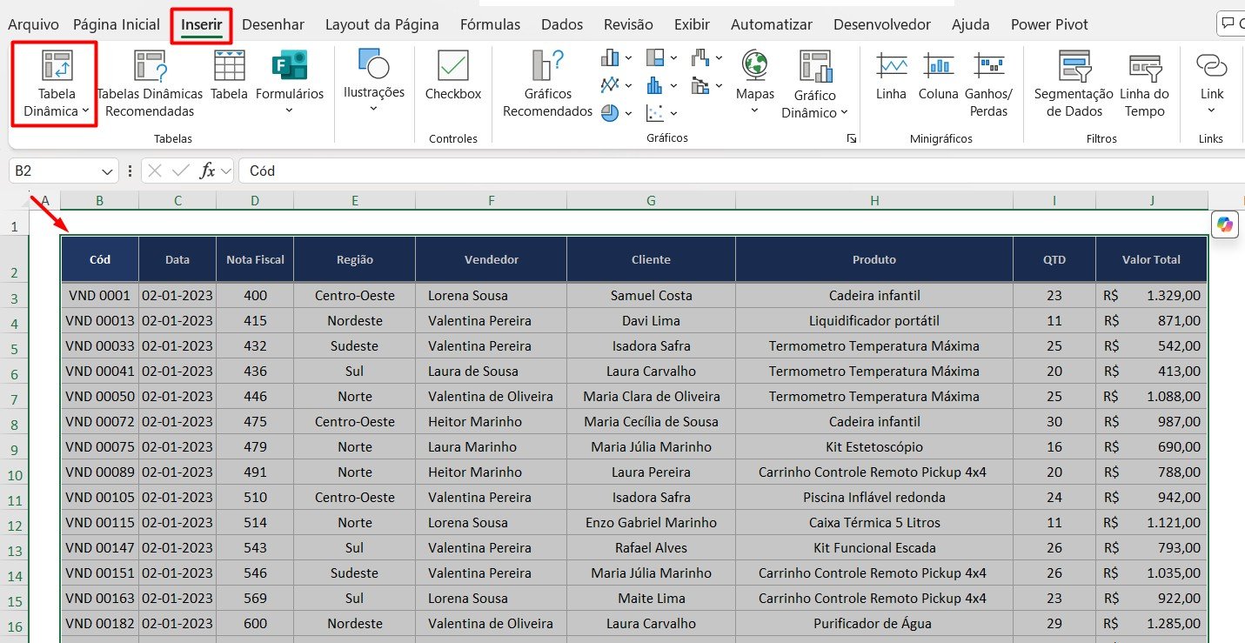
Task: Click the Tabela Dinâmica pivot table icon
Action: coord(57,66)
